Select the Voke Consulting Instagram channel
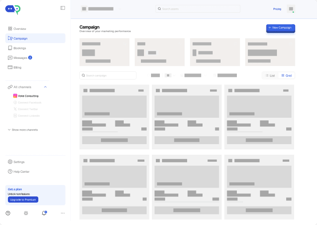 [x=26, y=96]
